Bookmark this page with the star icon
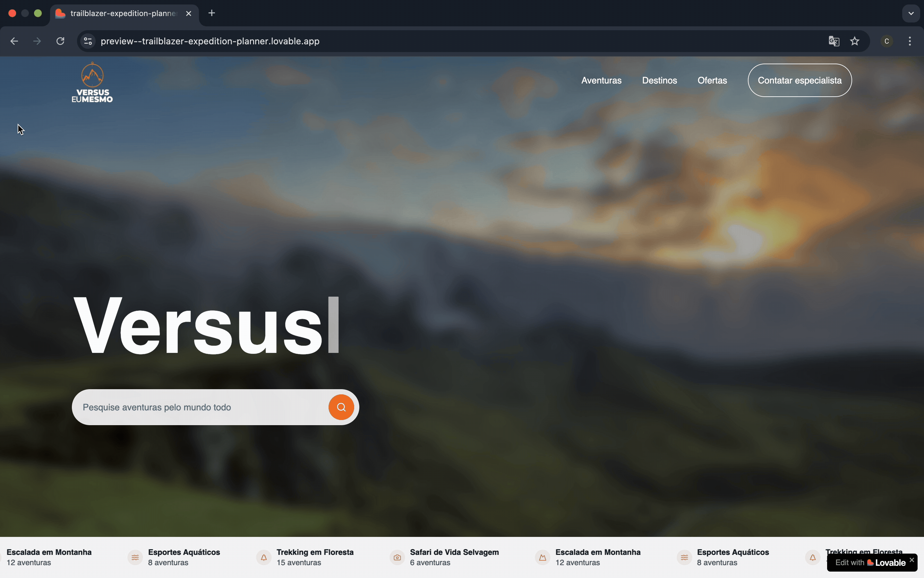Image resolution: width=924 pixels, height=578 pixels. point(855,41)
